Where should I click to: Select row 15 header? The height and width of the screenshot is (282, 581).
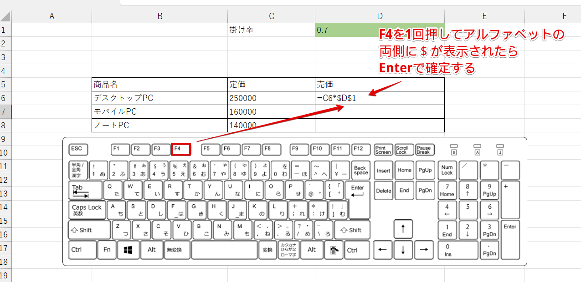coord(5,221)
